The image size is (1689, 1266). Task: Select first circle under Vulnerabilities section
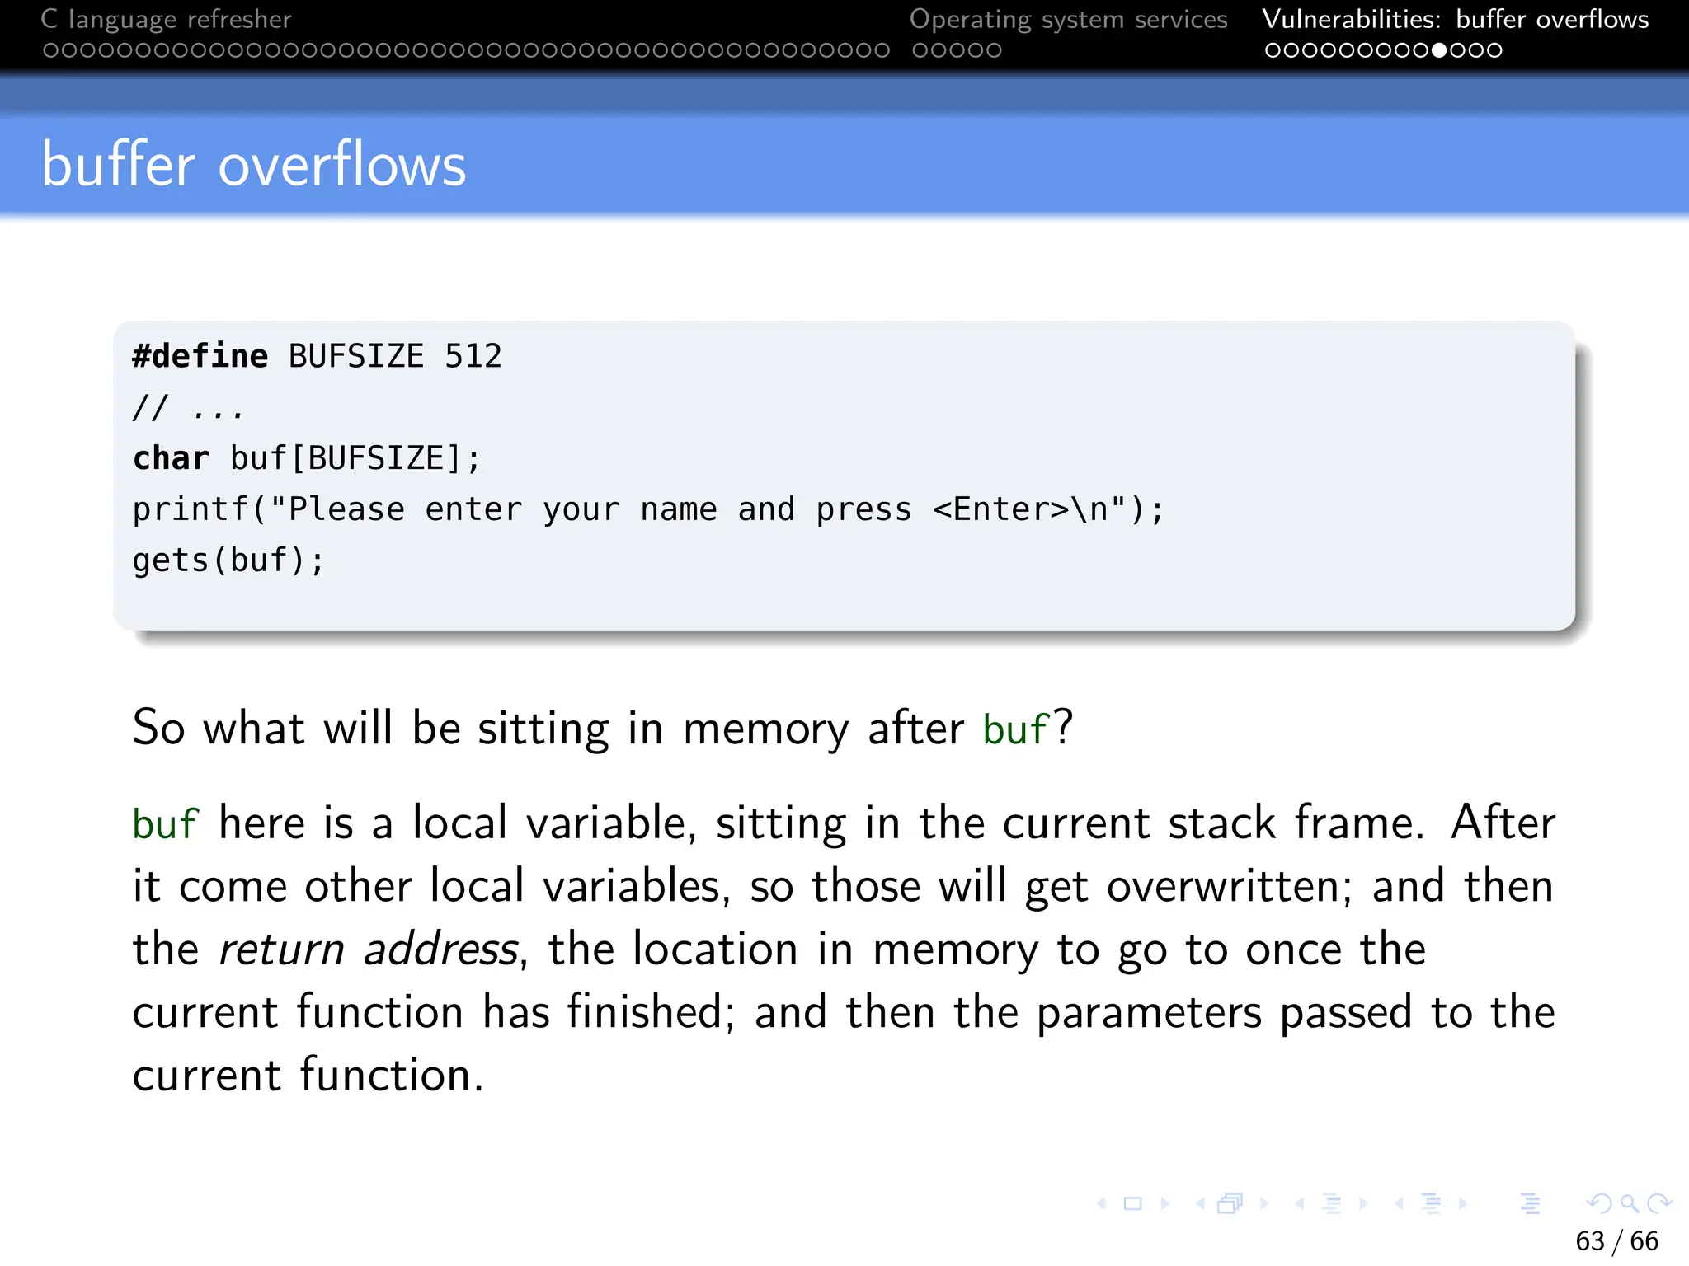click(x=1273, y=50)
